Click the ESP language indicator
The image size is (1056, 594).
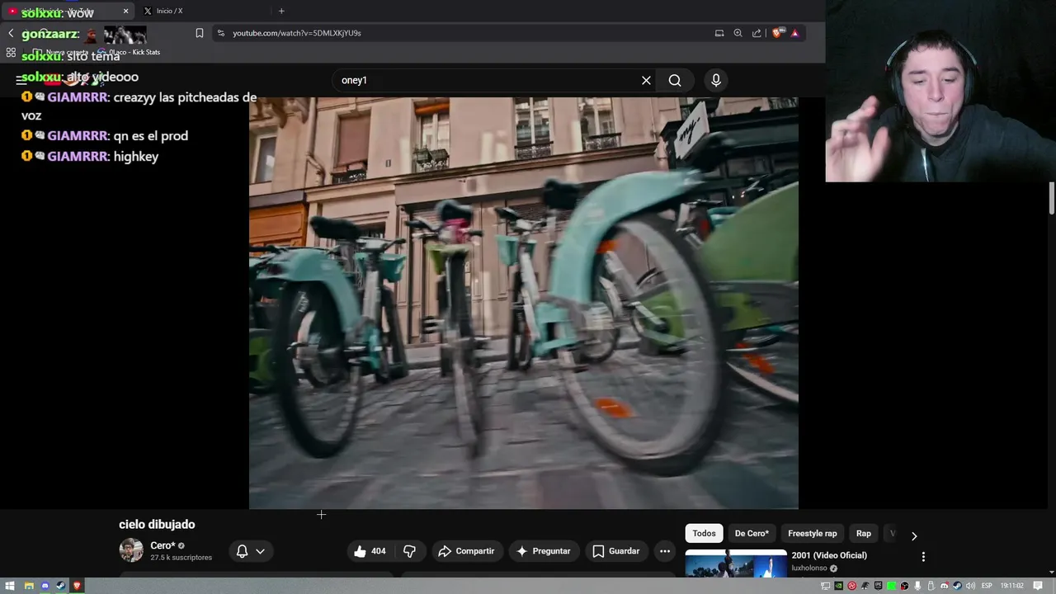(x=987, y=586)
